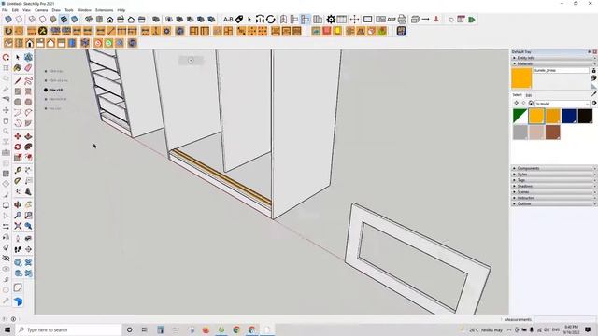Switch to Iso view icon
Screen dimensions: 598x336
pos(89,19)
